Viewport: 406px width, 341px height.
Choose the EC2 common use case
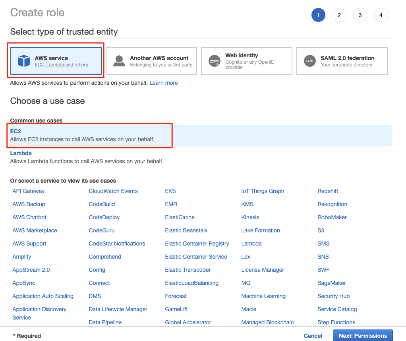pyautogui.click(x=15, y=131)
